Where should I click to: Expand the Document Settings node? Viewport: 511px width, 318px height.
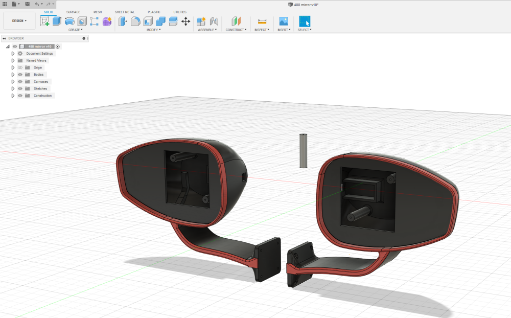[x=13, y=54]
